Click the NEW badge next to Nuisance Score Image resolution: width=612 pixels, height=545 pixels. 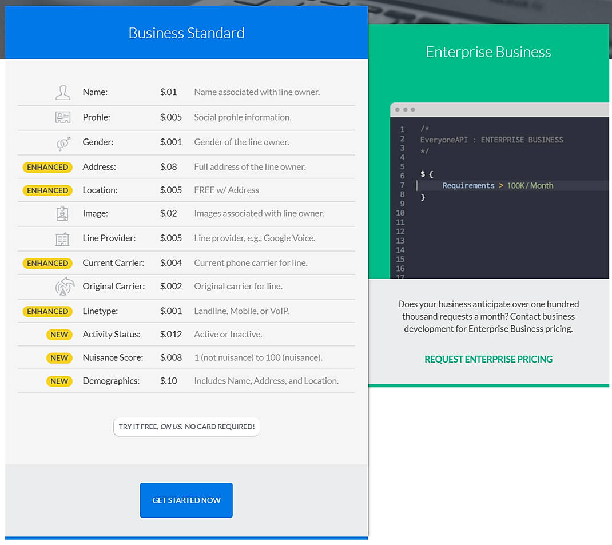[x=59, y=358]
